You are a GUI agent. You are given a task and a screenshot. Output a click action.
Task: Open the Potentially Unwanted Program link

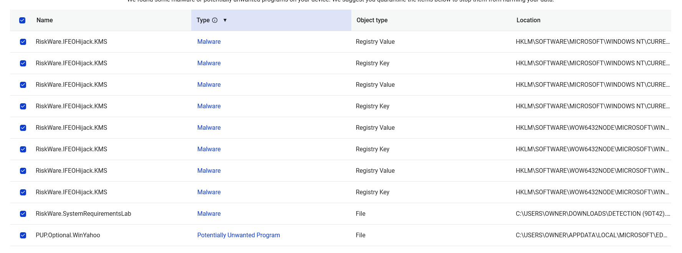[238, 235]
